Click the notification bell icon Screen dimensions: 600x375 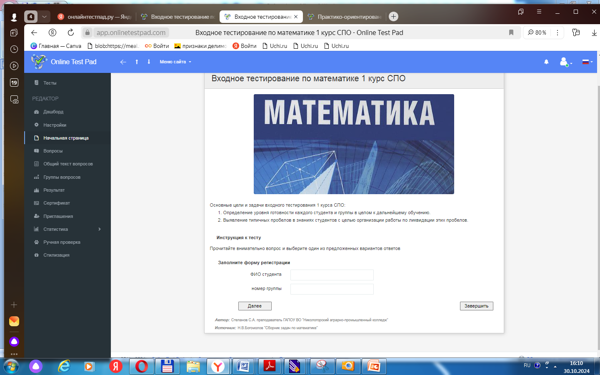click(546, 62)
